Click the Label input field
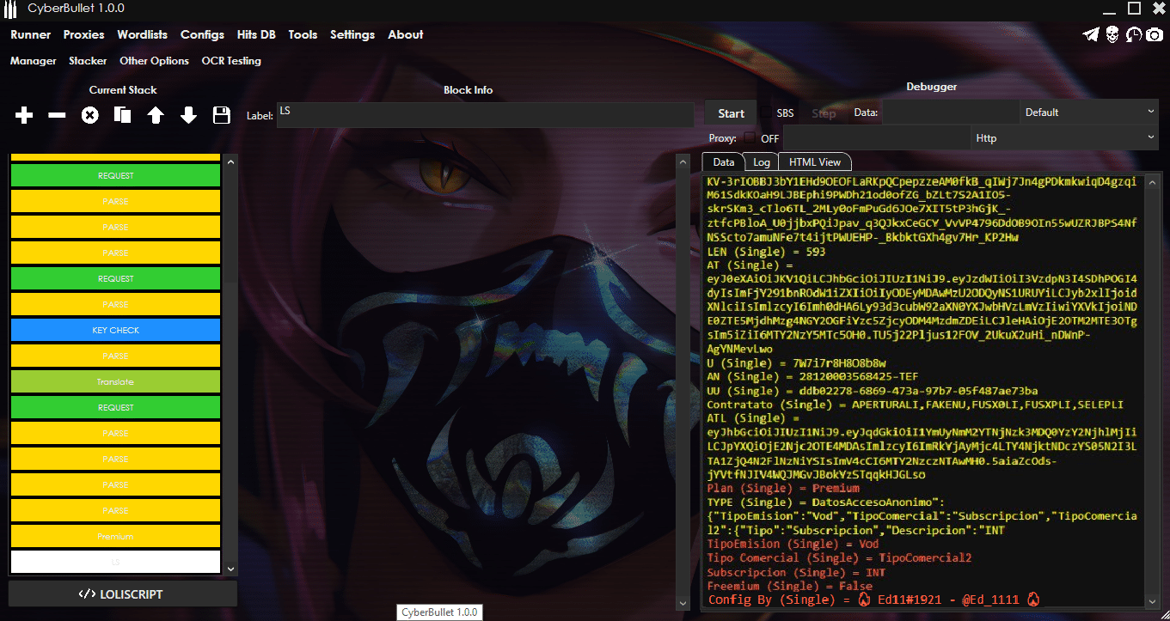 [x=485, y=115]
